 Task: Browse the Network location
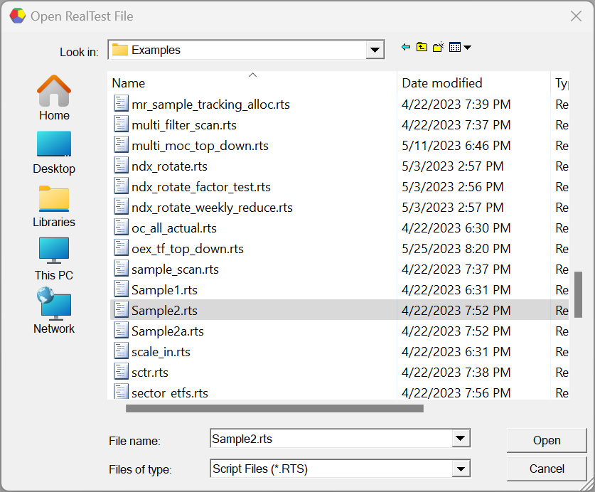(x=54, y=311)
